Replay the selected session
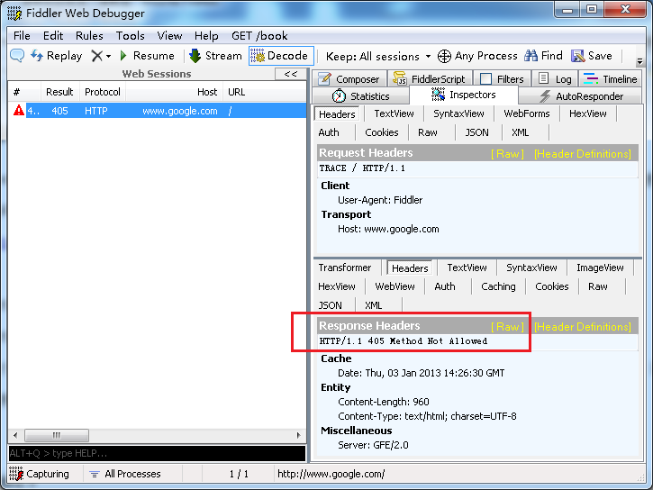The height and width of the screenshot is (490, 653). 57,56
